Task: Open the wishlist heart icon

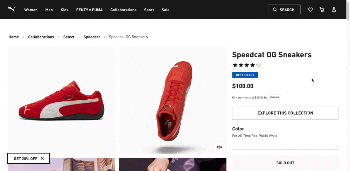Action: click(310, 10)
